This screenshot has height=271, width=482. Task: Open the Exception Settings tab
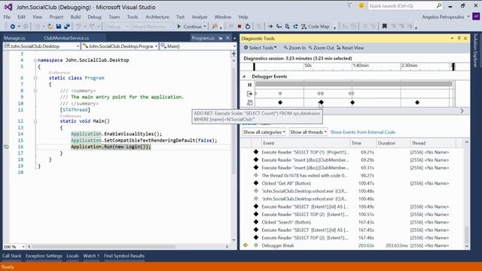coord(44,256)
